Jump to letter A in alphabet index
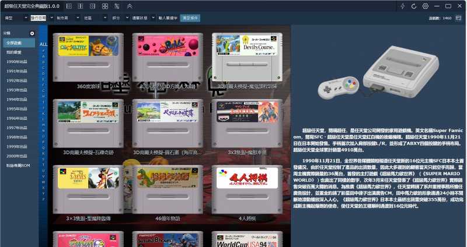This screenshot has width=467, height=247. (43, 56)
